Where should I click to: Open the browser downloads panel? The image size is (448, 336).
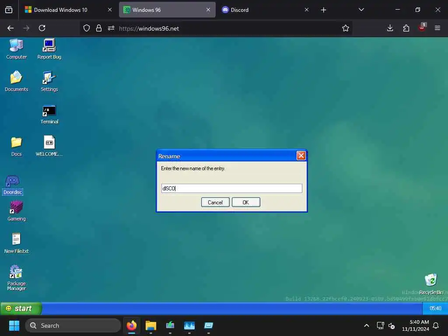pos(390,28)
